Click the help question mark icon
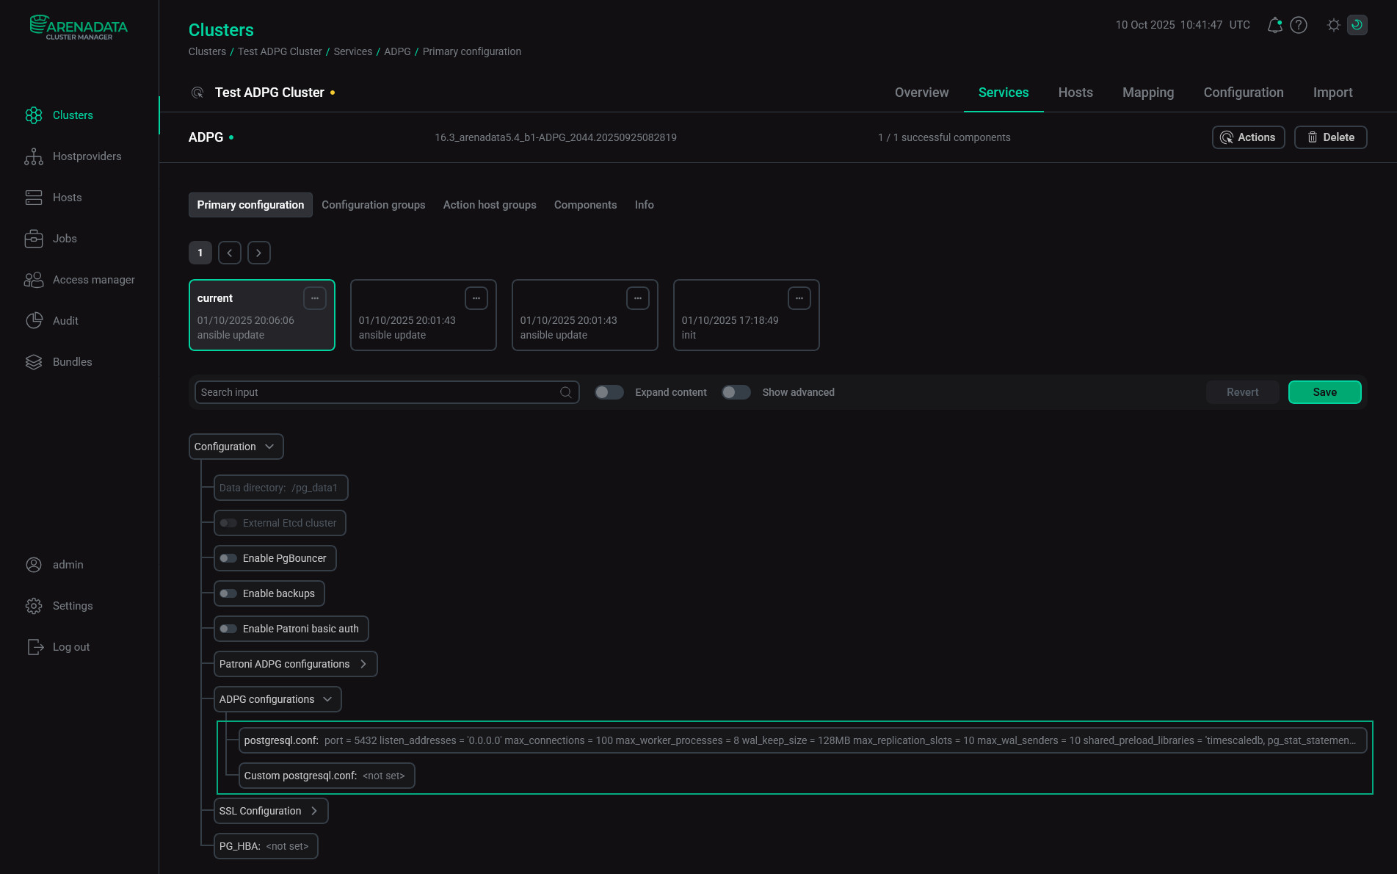The width and height of the screenshot is (1397, 874). [x=1299, y=24]
